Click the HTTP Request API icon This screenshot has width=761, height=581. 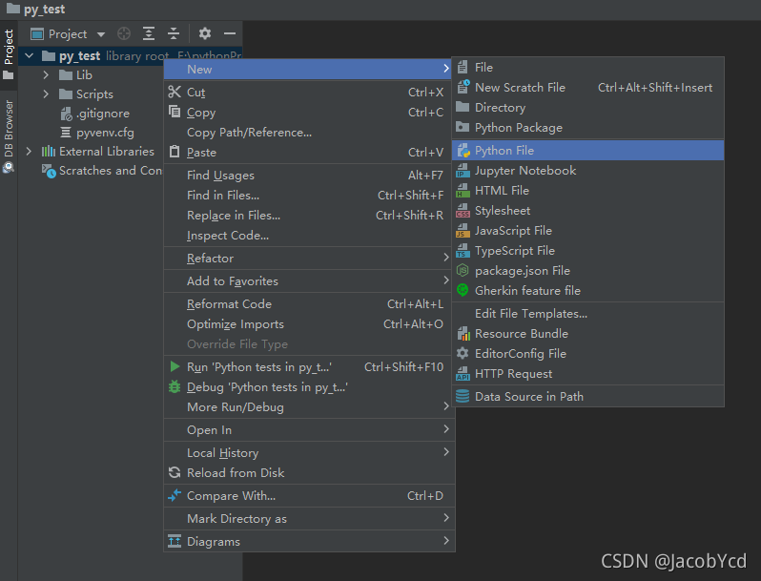point(463,373)
